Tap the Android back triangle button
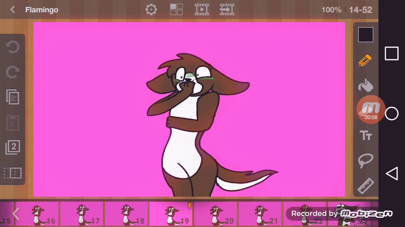Viewport: 405px width, 227px height. click(x=392, y=174)
